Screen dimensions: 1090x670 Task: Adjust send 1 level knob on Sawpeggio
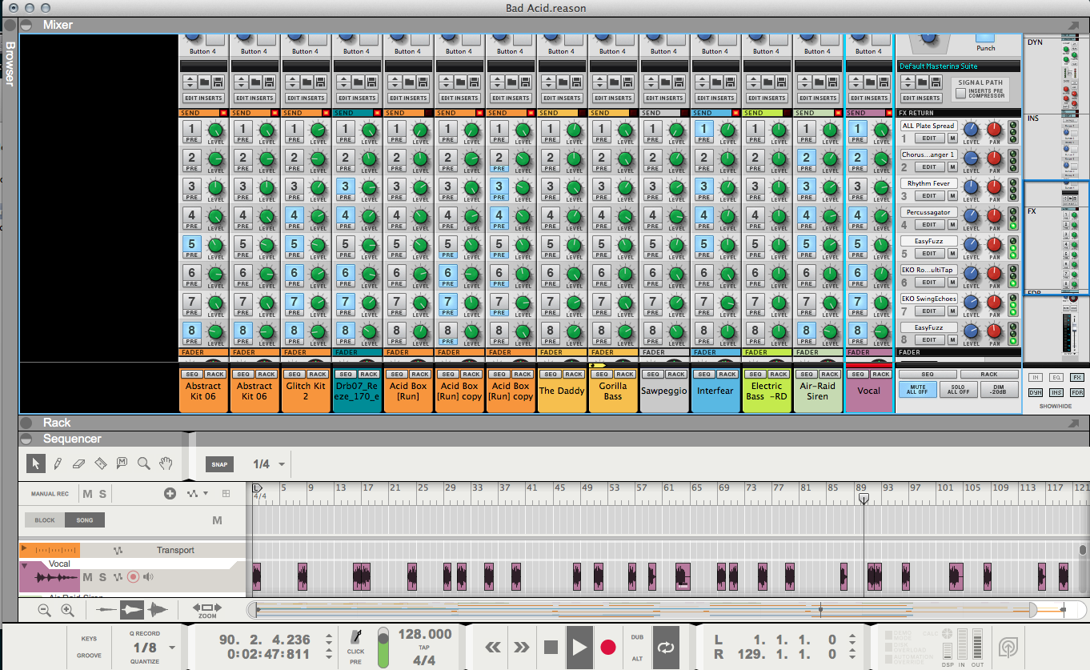coord(677,130)
